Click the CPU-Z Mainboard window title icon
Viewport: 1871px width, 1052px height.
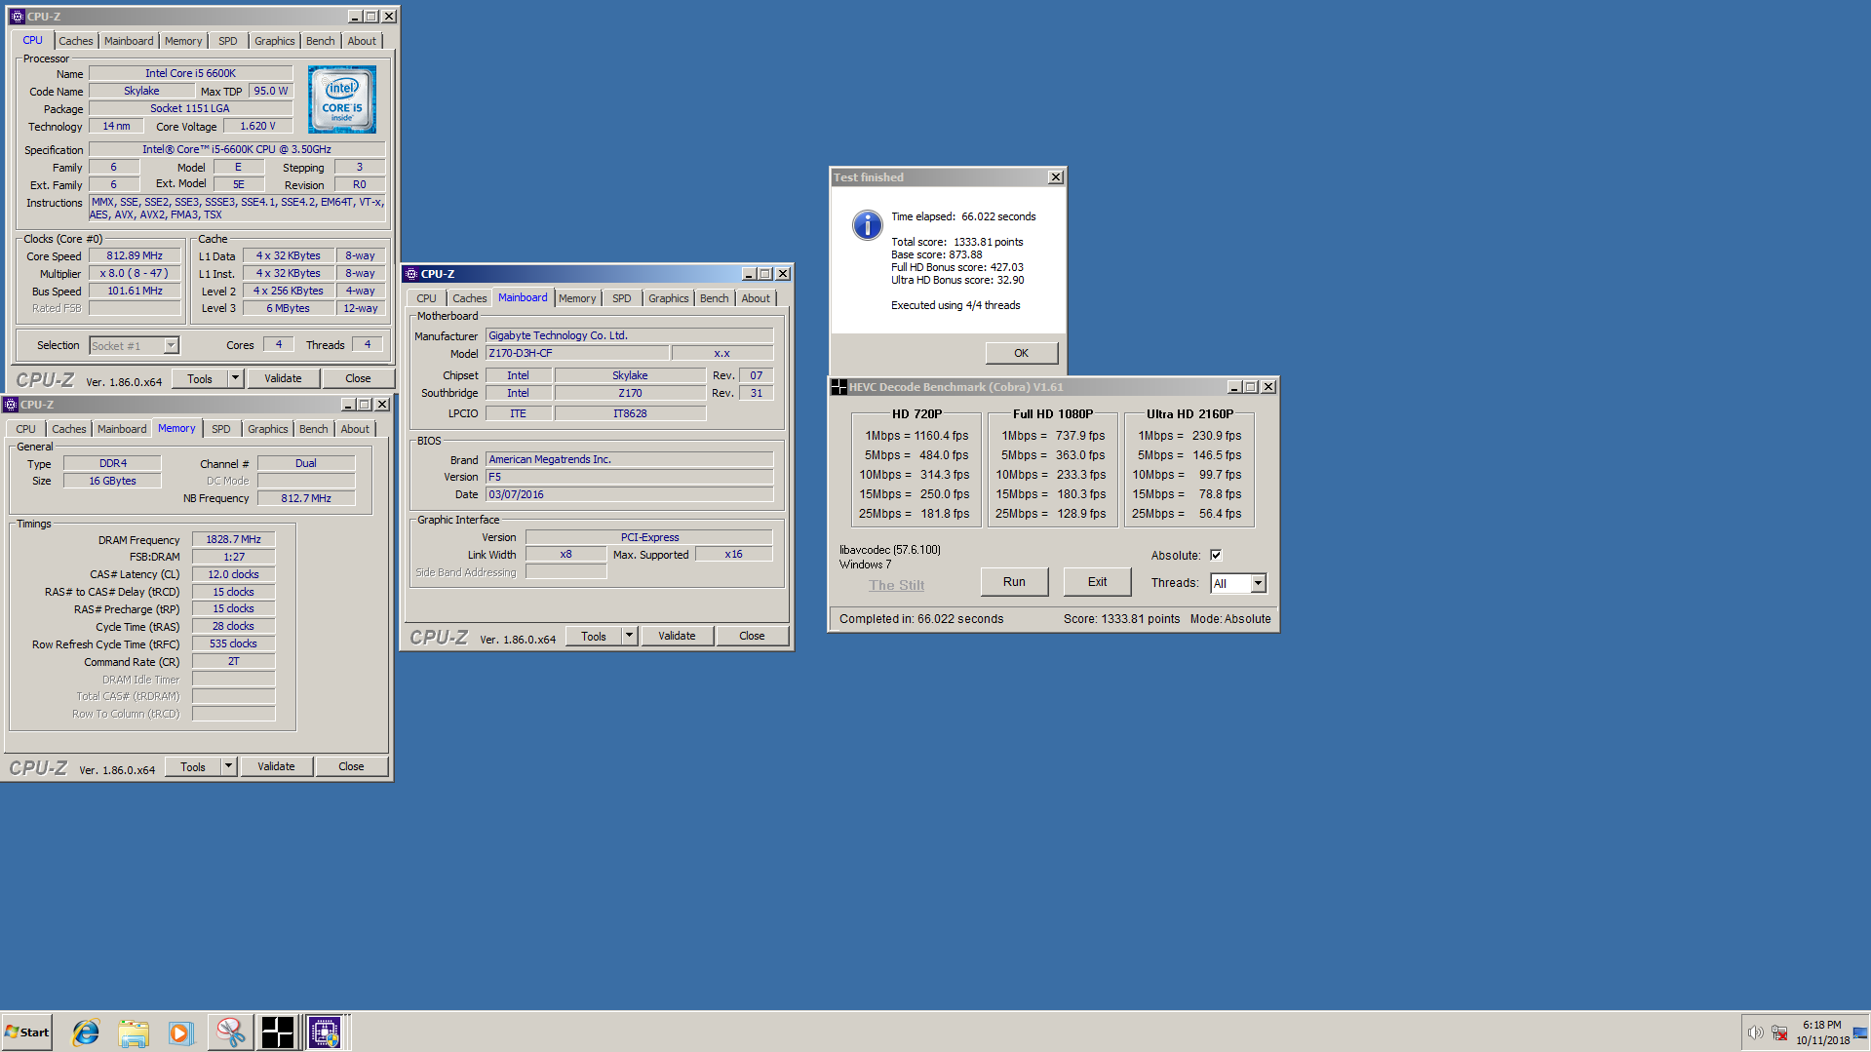[411, 274]
